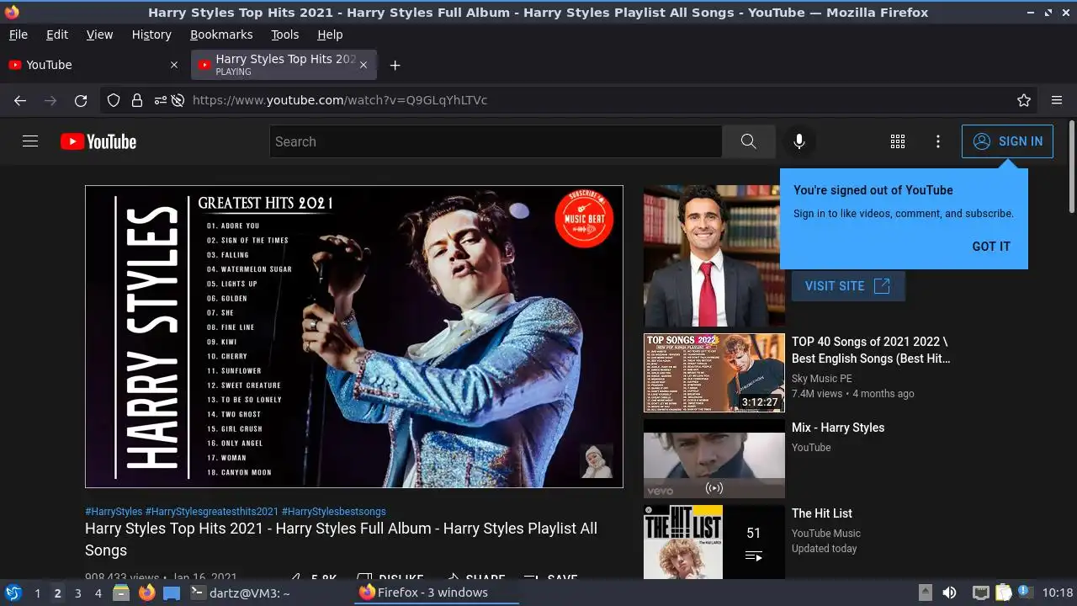
Task: Switch to workspace 4 in taskbar
Action: [98, 593]
